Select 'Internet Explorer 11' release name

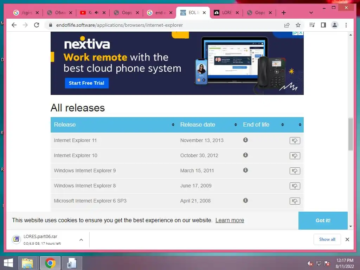(x=75, y=140)
